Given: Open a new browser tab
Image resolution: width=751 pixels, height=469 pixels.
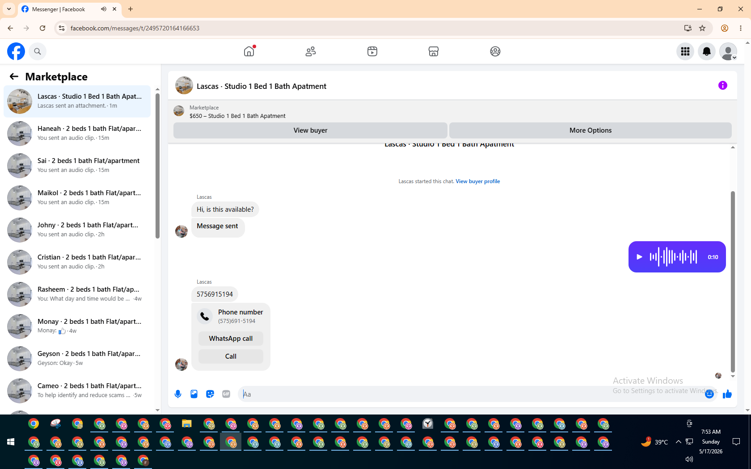Looking at the screenshot, I should coord(131,9).
